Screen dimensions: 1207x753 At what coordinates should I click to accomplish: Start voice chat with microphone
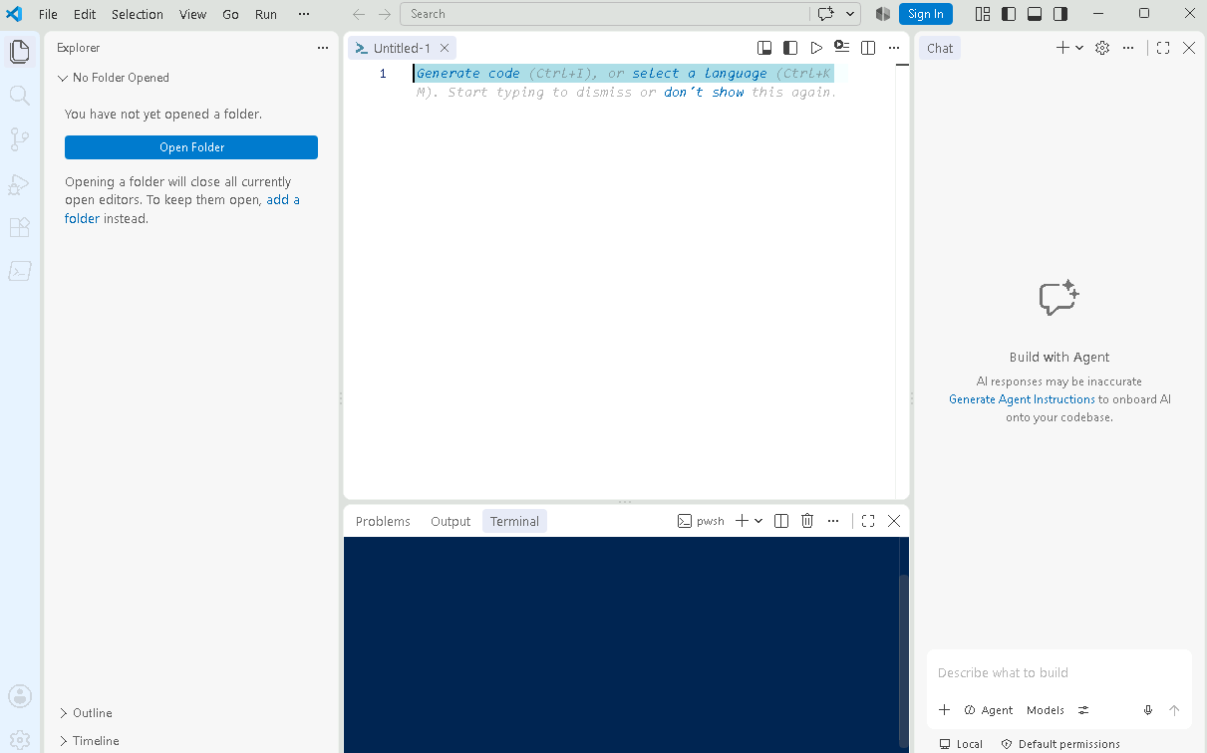[1148, 710]
